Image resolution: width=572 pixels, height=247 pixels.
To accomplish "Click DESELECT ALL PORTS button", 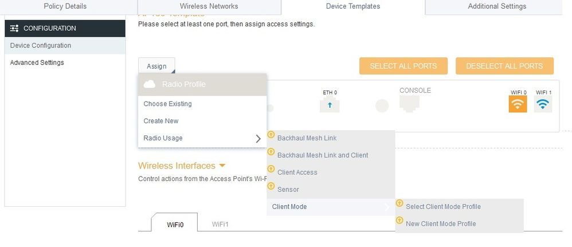I will [504, 66].
